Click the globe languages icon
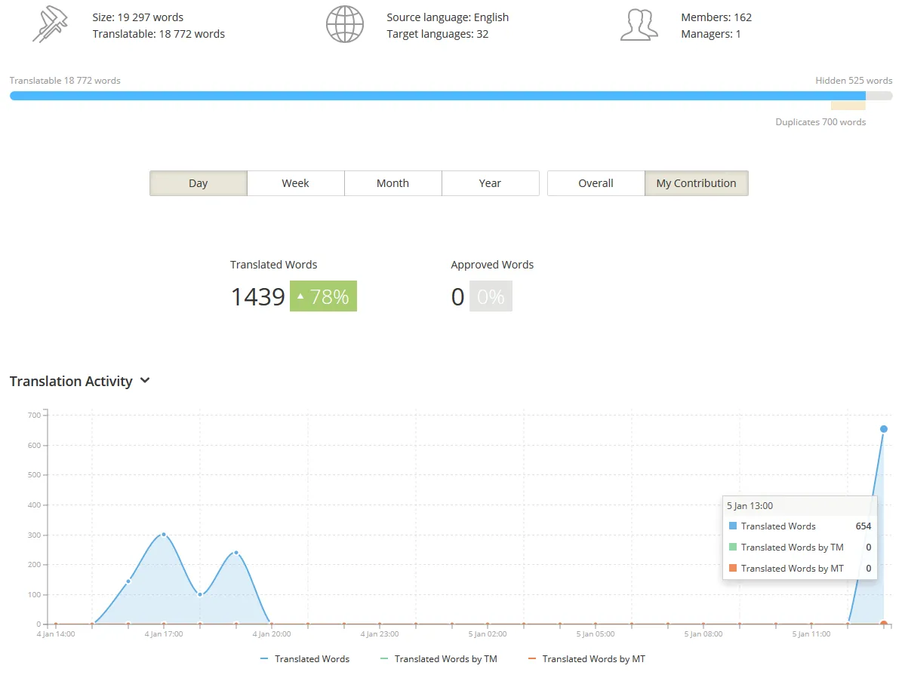This screenshot has height=681, width=908. (344, 25)
